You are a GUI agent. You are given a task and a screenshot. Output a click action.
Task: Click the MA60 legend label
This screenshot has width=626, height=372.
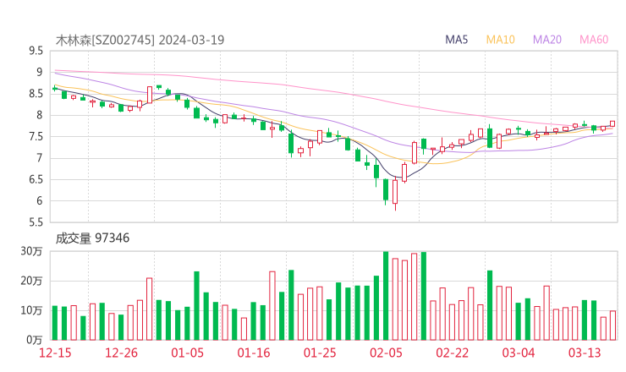tap(594, 40)
